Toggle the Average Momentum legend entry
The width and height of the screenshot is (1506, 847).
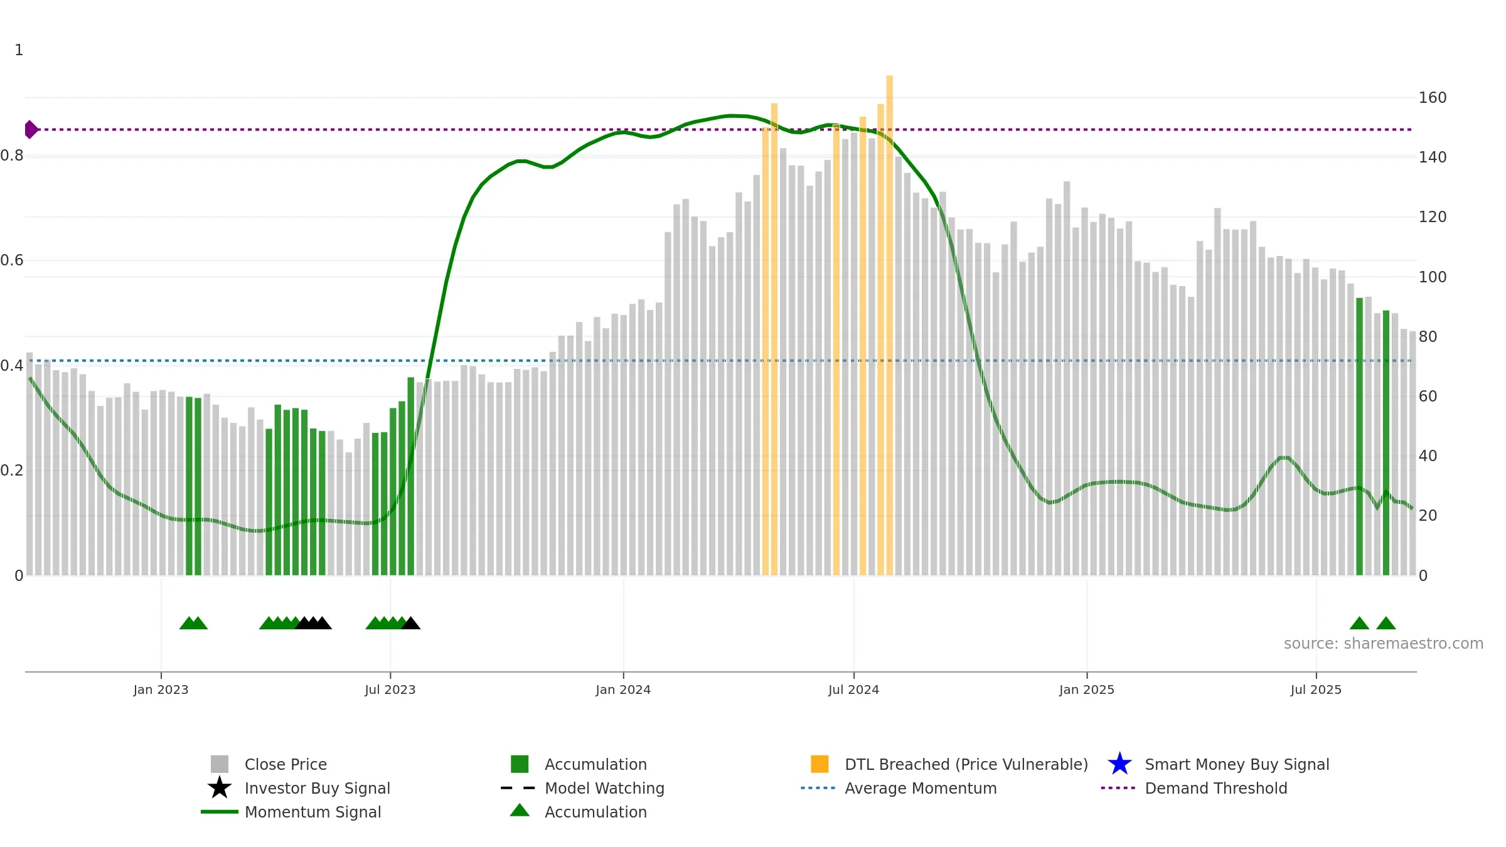(921, 788)
